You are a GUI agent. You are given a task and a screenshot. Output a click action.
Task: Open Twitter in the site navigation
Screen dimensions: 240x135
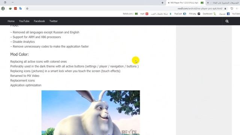[x=53, y=21]
